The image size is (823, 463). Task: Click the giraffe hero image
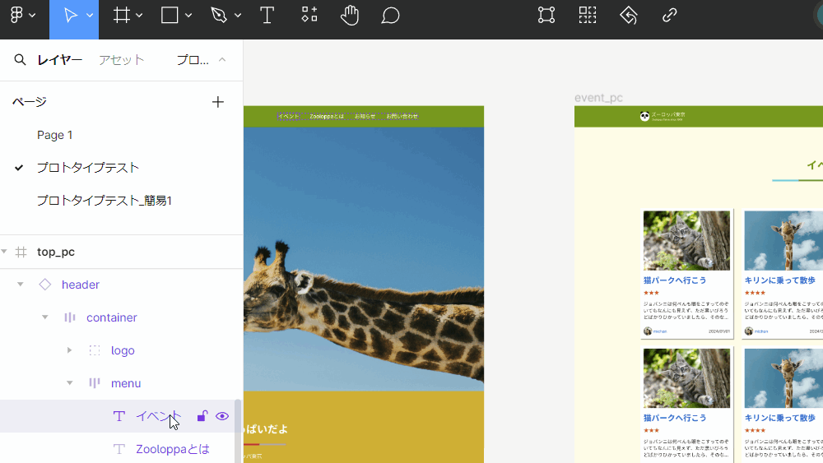364,259
